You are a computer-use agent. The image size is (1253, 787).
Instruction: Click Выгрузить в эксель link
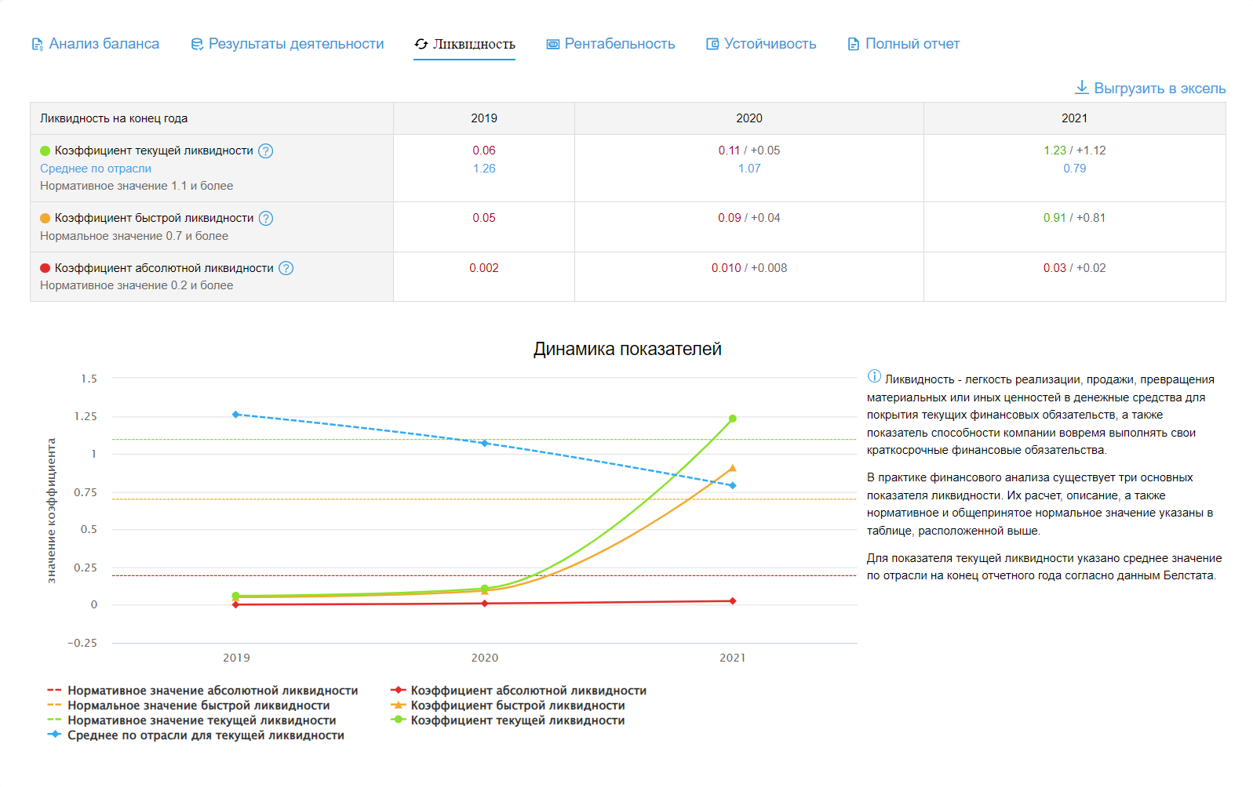tap(1159, 89)
